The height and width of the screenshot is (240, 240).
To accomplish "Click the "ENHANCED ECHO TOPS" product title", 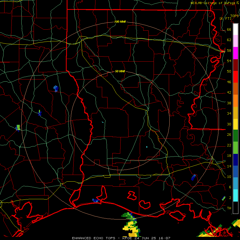I will (94, 238).
